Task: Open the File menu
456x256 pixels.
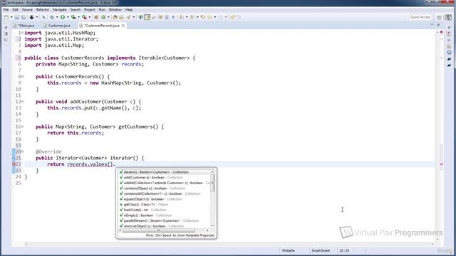Action: click(6, 9)
